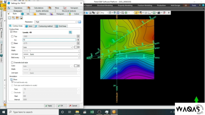
Task: Click the arrow button beside Top value
Action: tap(78, 36)
